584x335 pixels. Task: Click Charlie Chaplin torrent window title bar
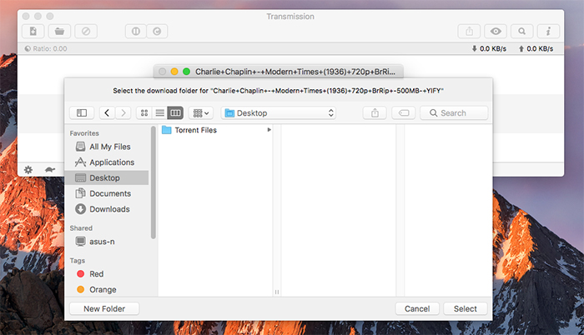point(278,72)
